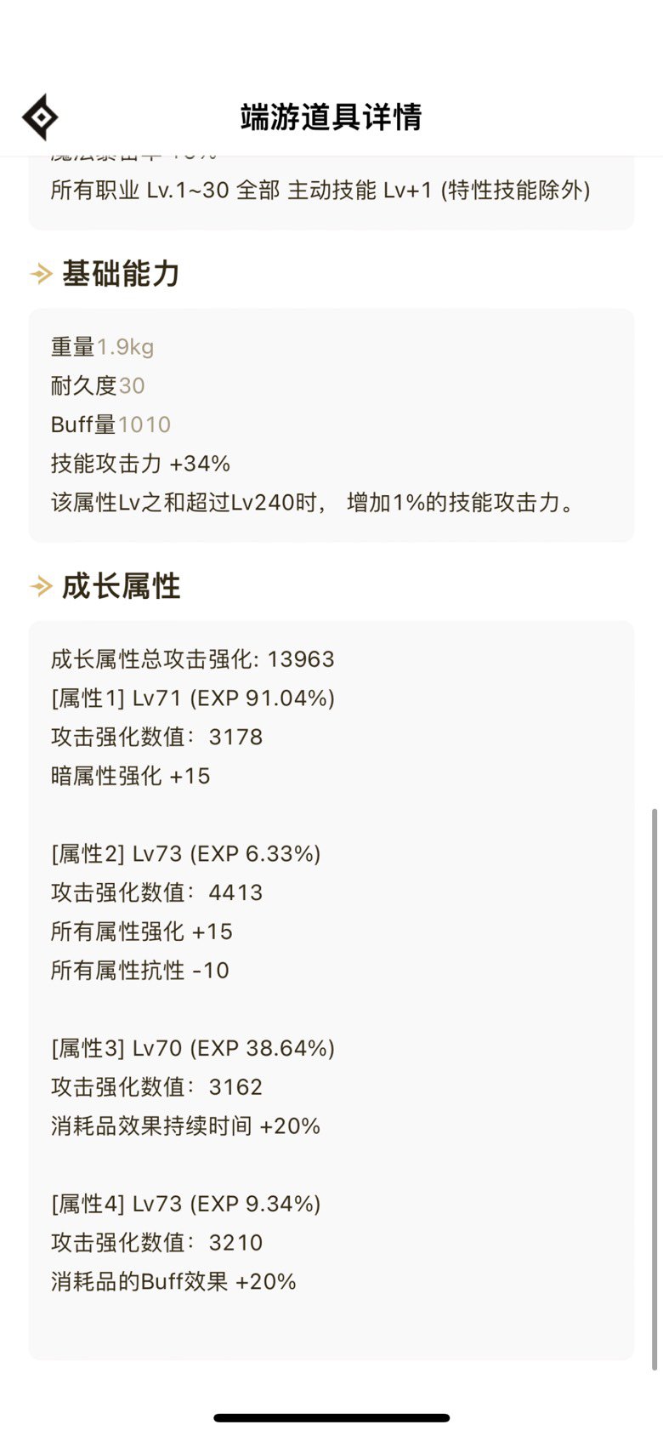Tap the [属性3] Lv70 entry
The width and height of the screenshot is (663, 1436).
coord(192,1048)
